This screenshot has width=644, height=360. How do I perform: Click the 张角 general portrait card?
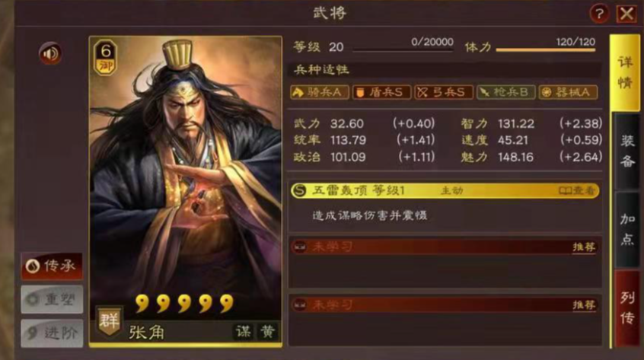186,191
